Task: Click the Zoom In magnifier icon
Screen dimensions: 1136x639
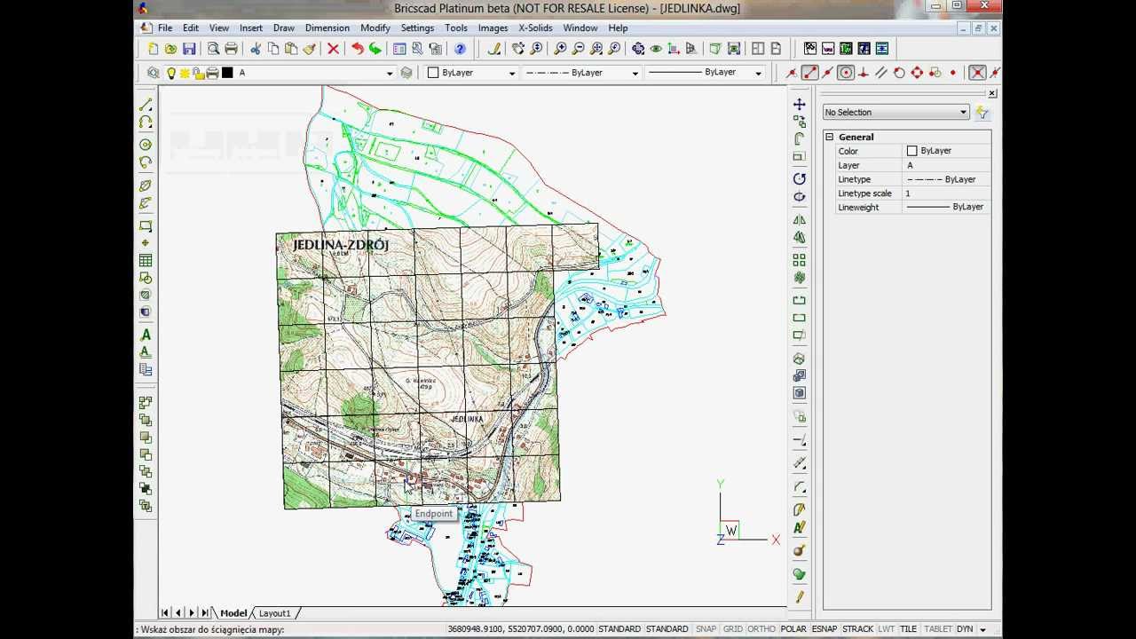Action: point(560,49)
